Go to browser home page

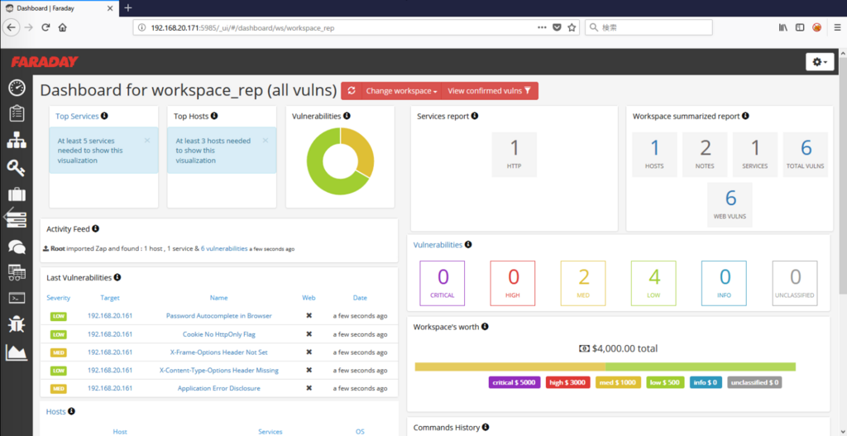tap(62, 27)
